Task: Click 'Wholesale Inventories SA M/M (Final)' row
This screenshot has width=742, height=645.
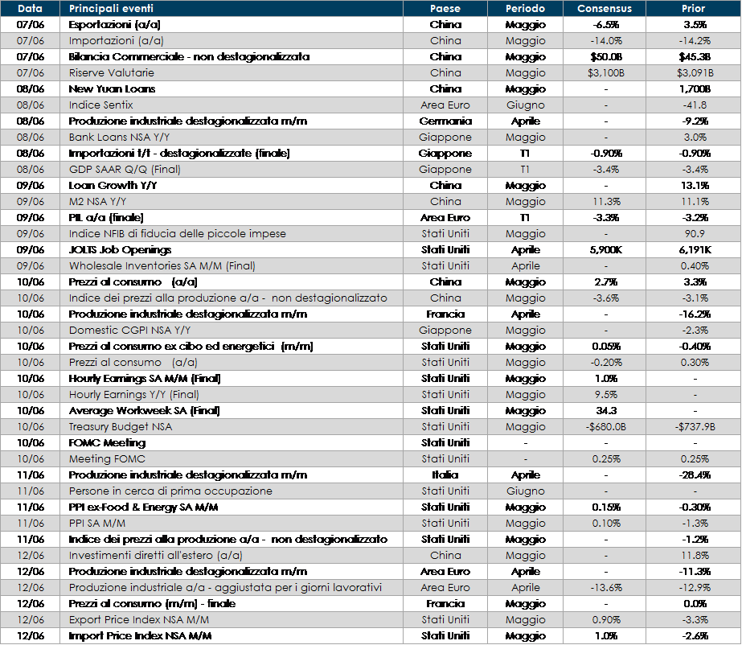Action: pyautogui.click(x=162, y=265)
